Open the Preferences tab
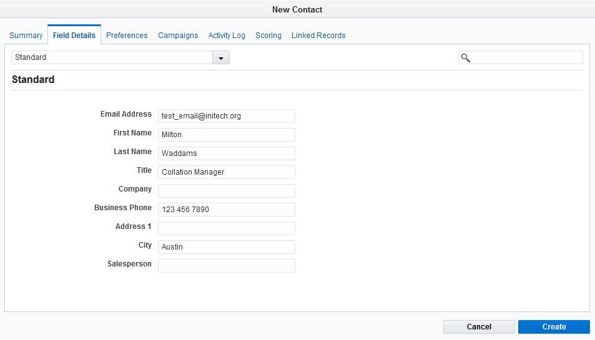Viewport: 595px width, 340px height. 127,36
